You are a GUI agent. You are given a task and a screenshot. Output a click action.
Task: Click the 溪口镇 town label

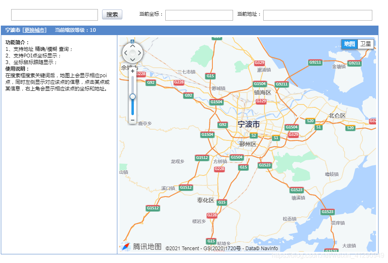(168, 188)
